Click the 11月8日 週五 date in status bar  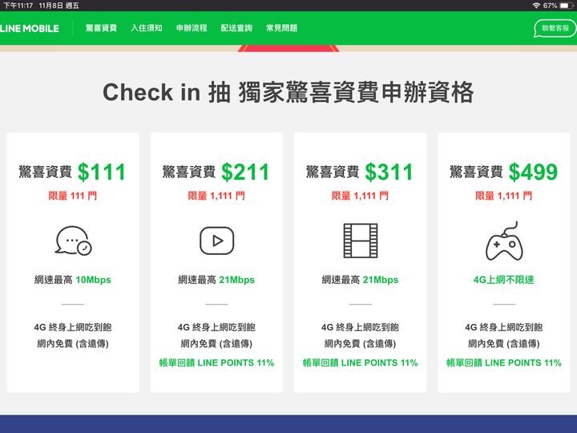point(59,6)
